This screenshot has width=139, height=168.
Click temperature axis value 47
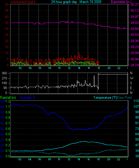[137, 145]
